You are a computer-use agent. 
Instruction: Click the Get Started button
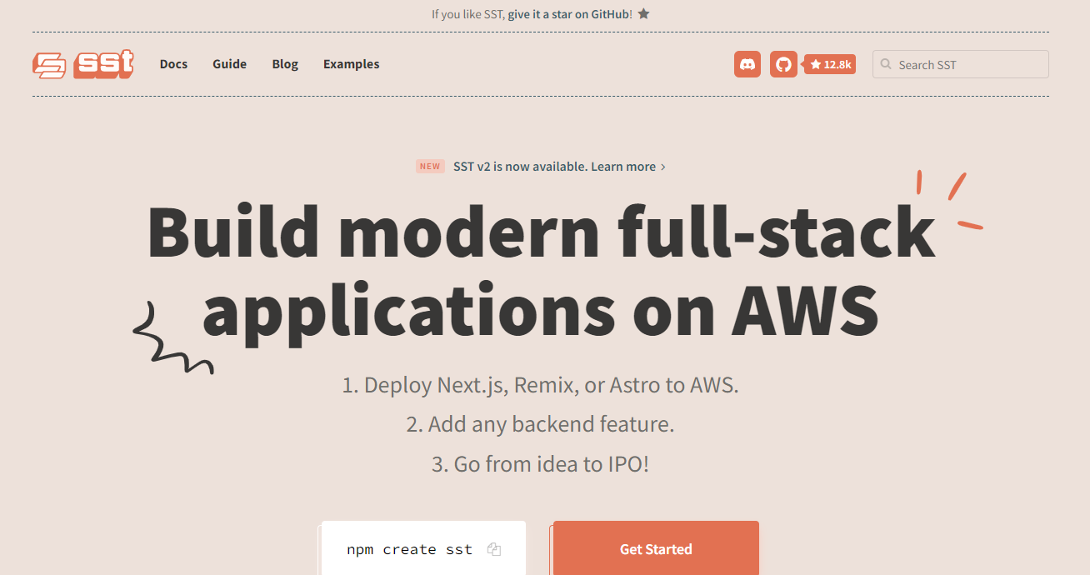(656, 548)
